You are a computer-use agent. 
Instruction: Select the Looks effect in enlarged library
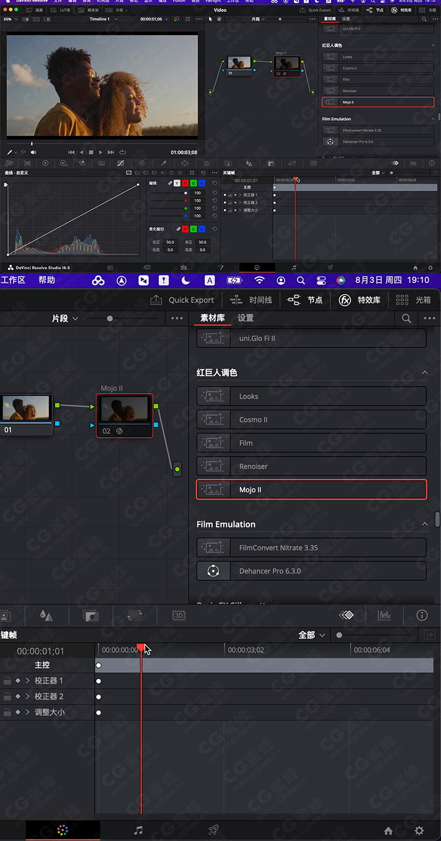click(311, 396)
